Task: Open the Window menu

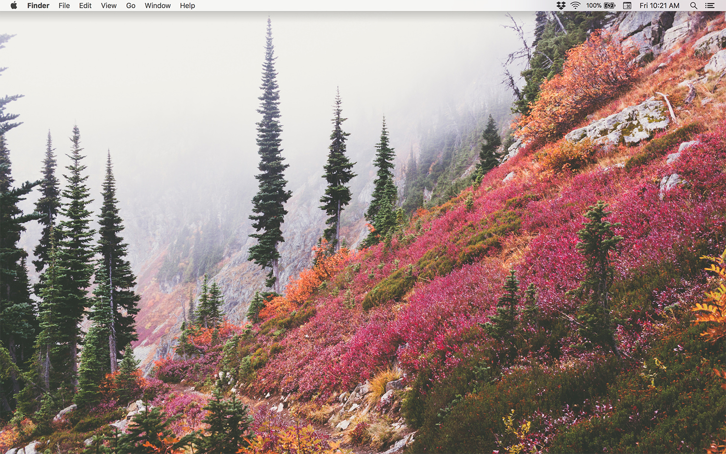Action: tap(157, 5)
